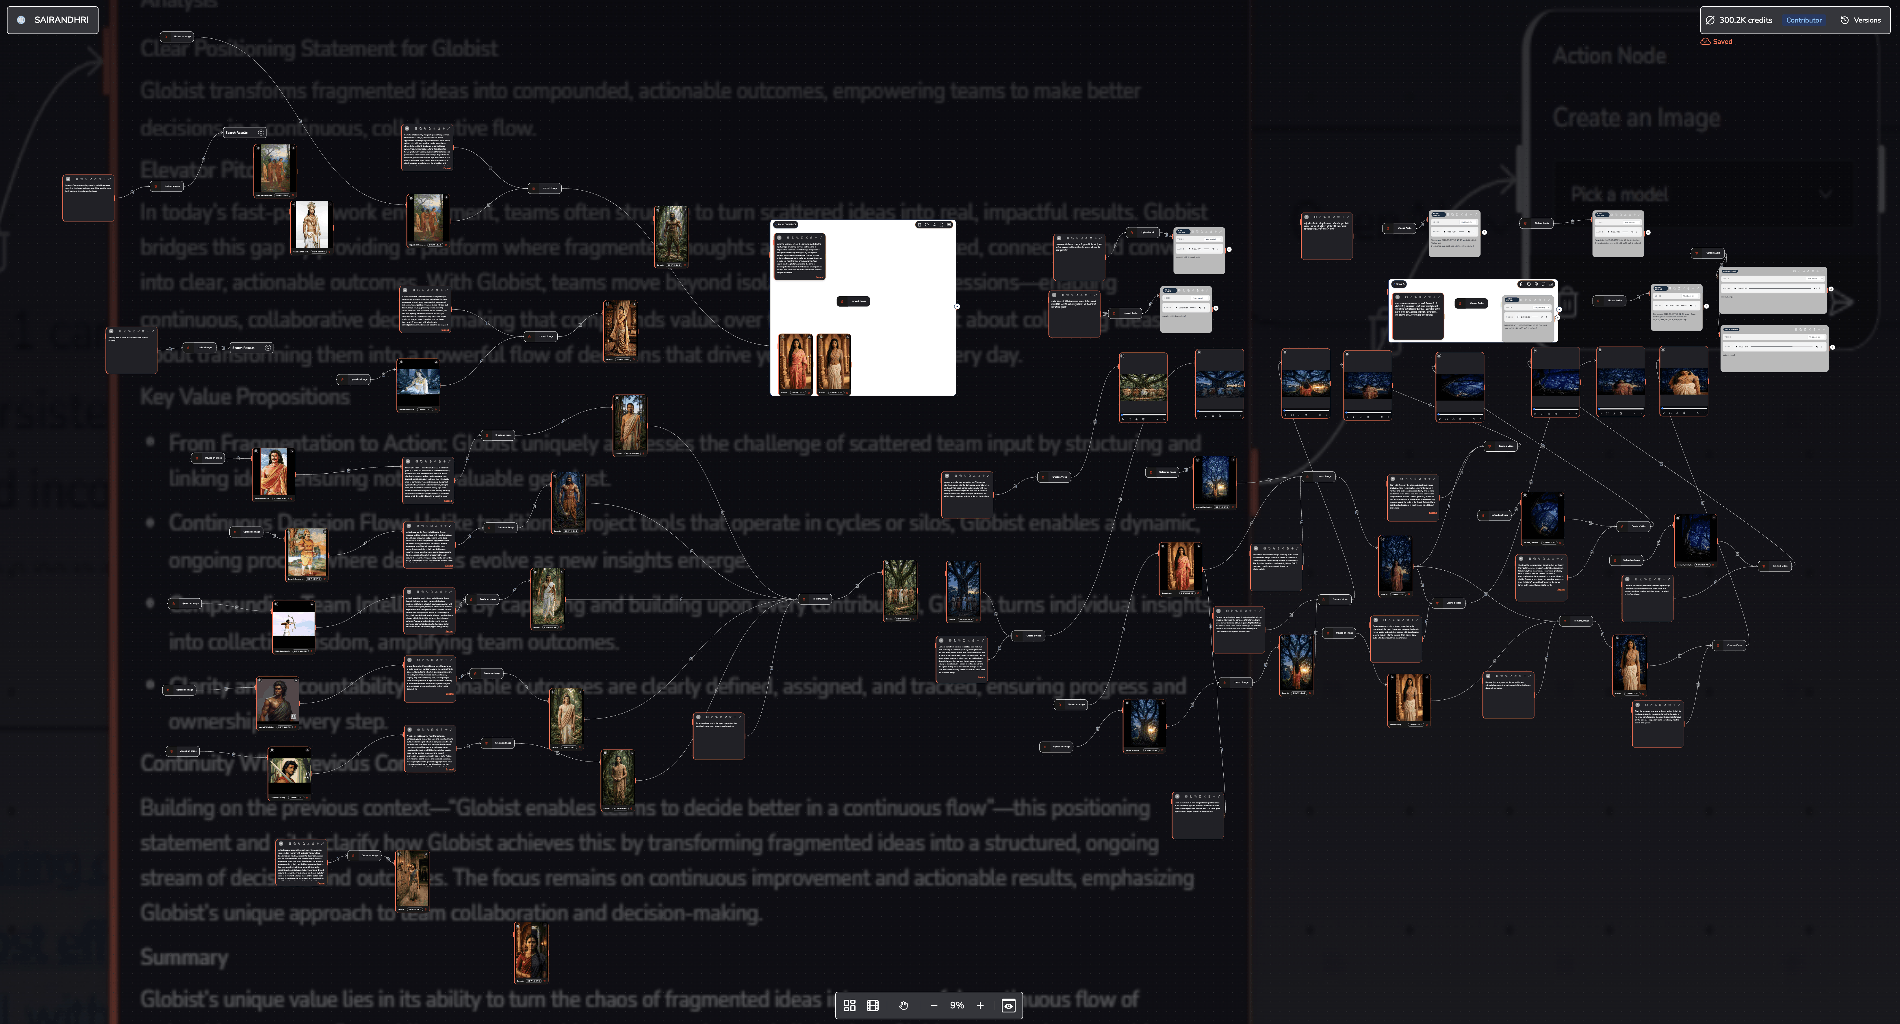Export Group A as DOCX
The height and width of the screenshot is (1024, 1900).
point(1544,284)
